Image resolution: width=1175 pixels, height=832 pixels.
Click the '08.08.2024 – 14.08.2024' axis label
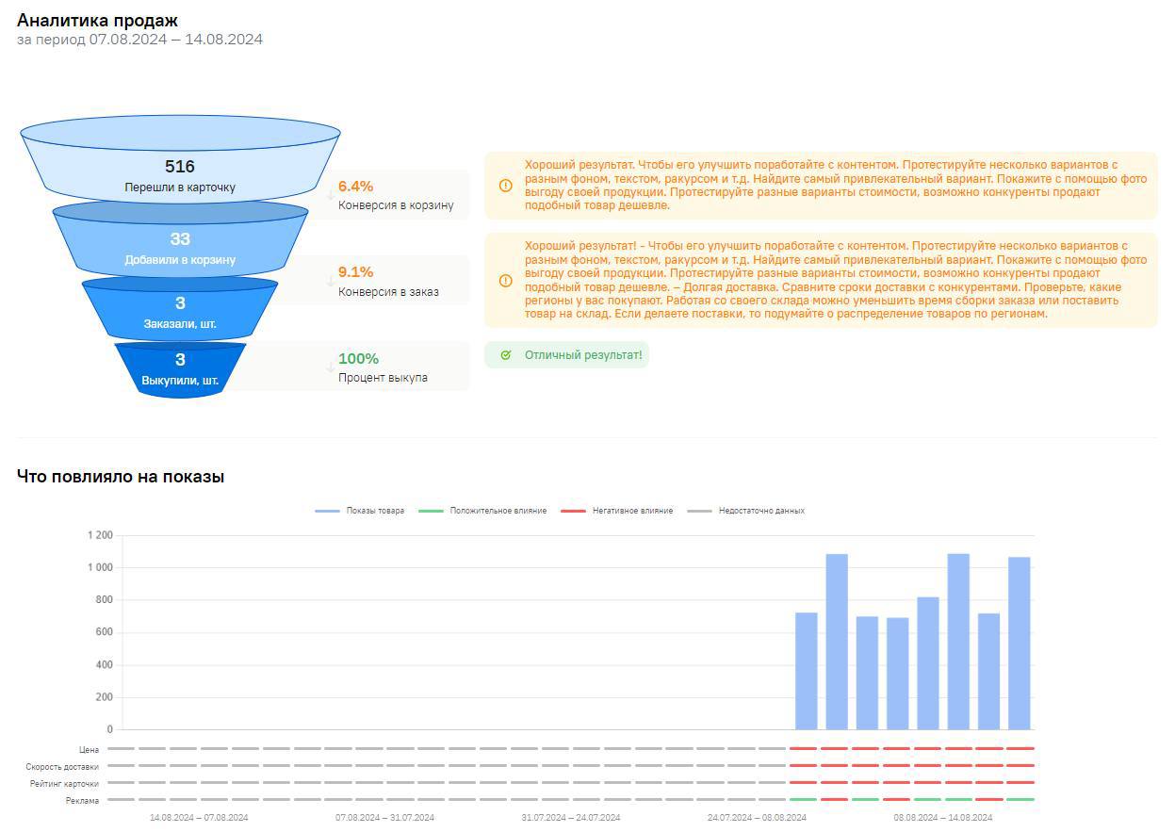pos(942,818)
